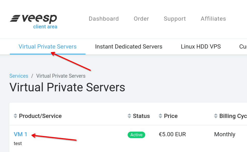The width and height of the screenshot is (247, 152).
Task: Go to Services via the breadcrumb
Action: click(19, 76)
